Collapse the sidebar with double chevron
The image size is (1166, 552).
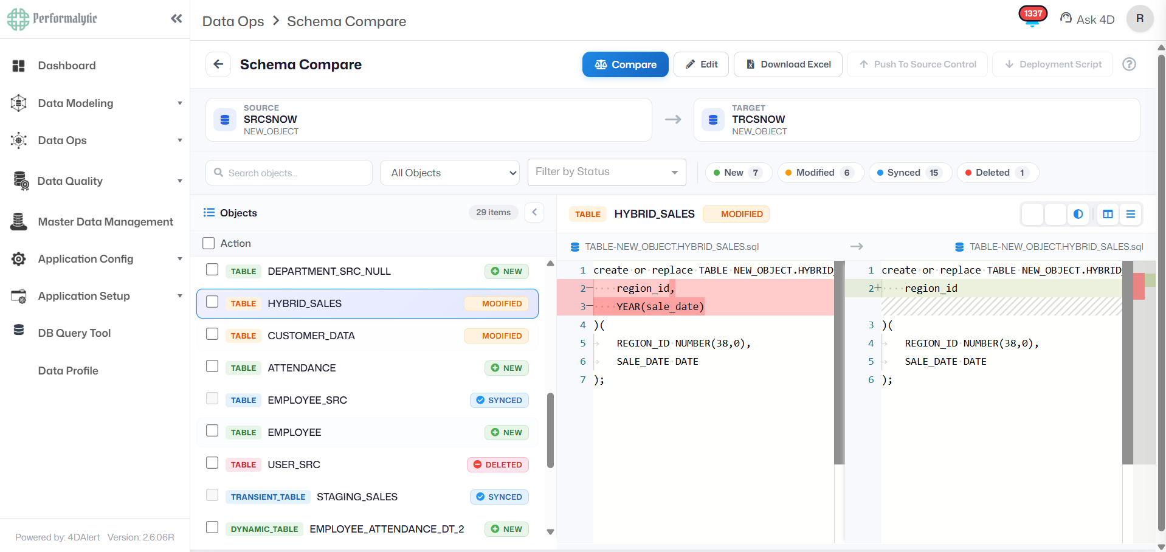pyautogui.click(x=176, y=18)
